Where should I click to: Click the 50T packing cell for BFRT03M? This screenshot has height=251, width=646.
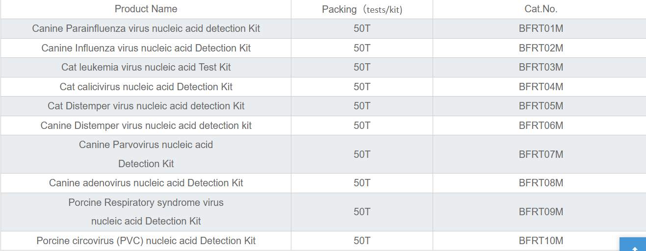tap(362, 67)
